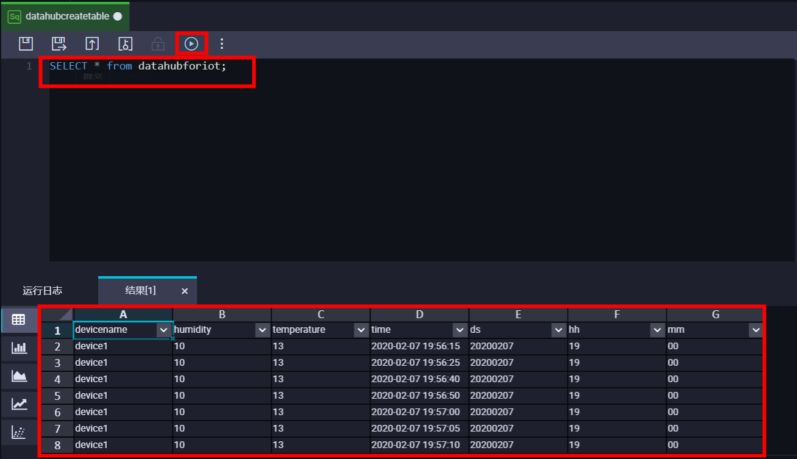
Task: Click cell with time 2020-02-07 19:56:15
Action: 420,346
